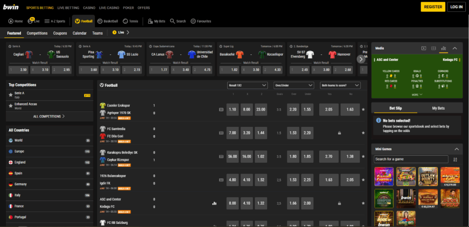The image size is (469, 227).
Task: Favourite the ASC and Center match star
Action: pos(363,203)
